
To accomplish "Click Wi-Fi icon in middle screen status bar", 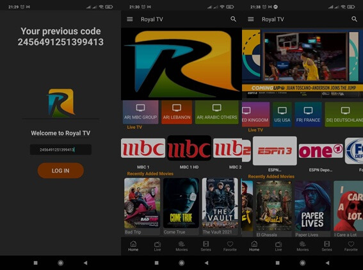I will coord(222,7).
